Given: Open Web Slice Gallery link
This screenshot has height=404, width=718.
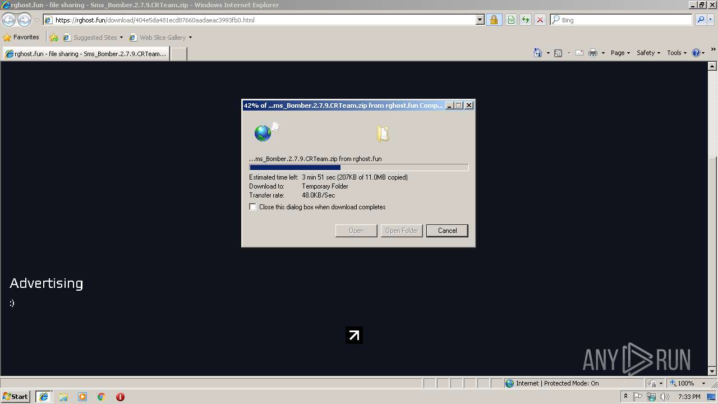Looking at the screenshot, I should tap(158, 37).
